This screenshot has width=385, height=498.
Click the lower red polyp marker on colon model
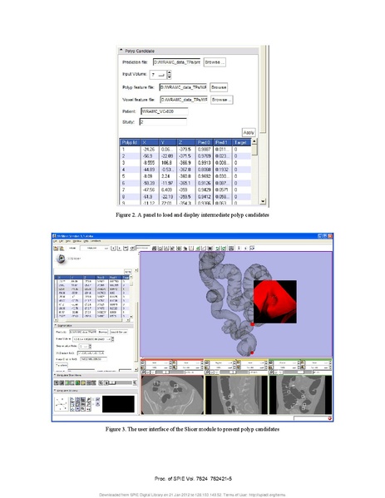coord(252,353)
